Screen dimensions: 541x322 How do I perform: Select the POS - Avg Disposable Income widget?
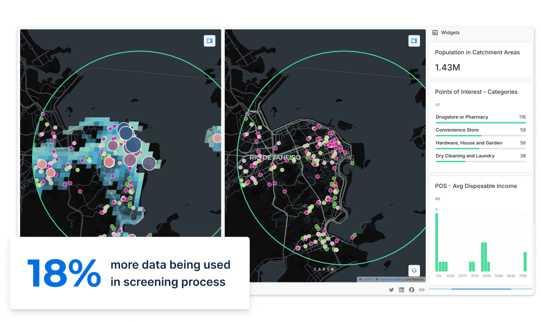[475, 186]
